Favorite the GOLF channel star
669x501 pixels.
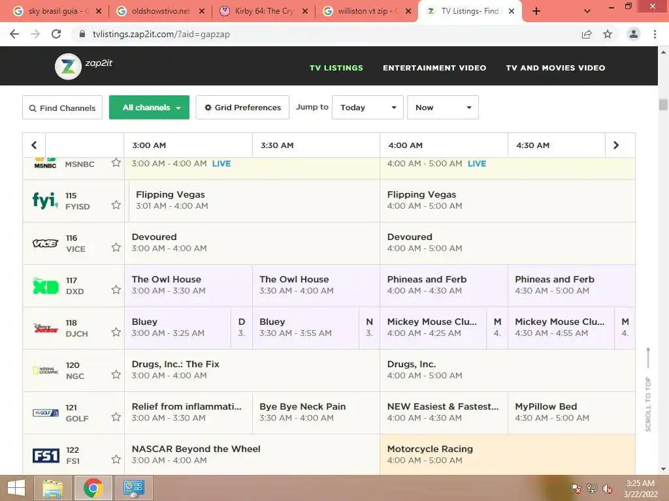click(x=116, y=417)
